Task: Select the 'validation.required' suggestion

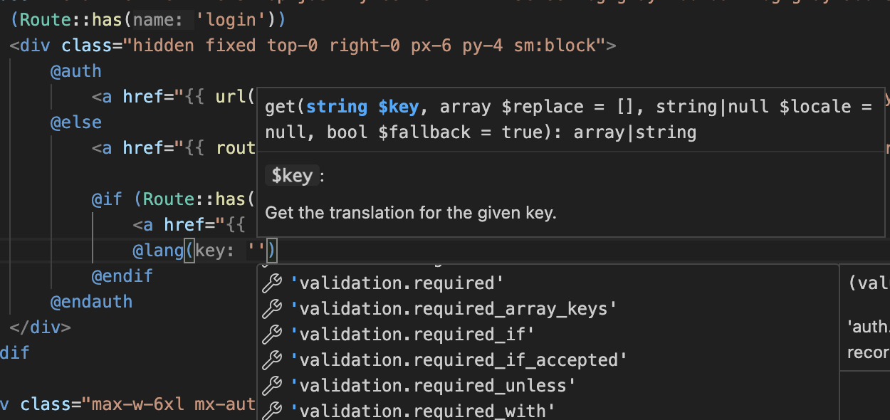Action: [x=548, y=283]
